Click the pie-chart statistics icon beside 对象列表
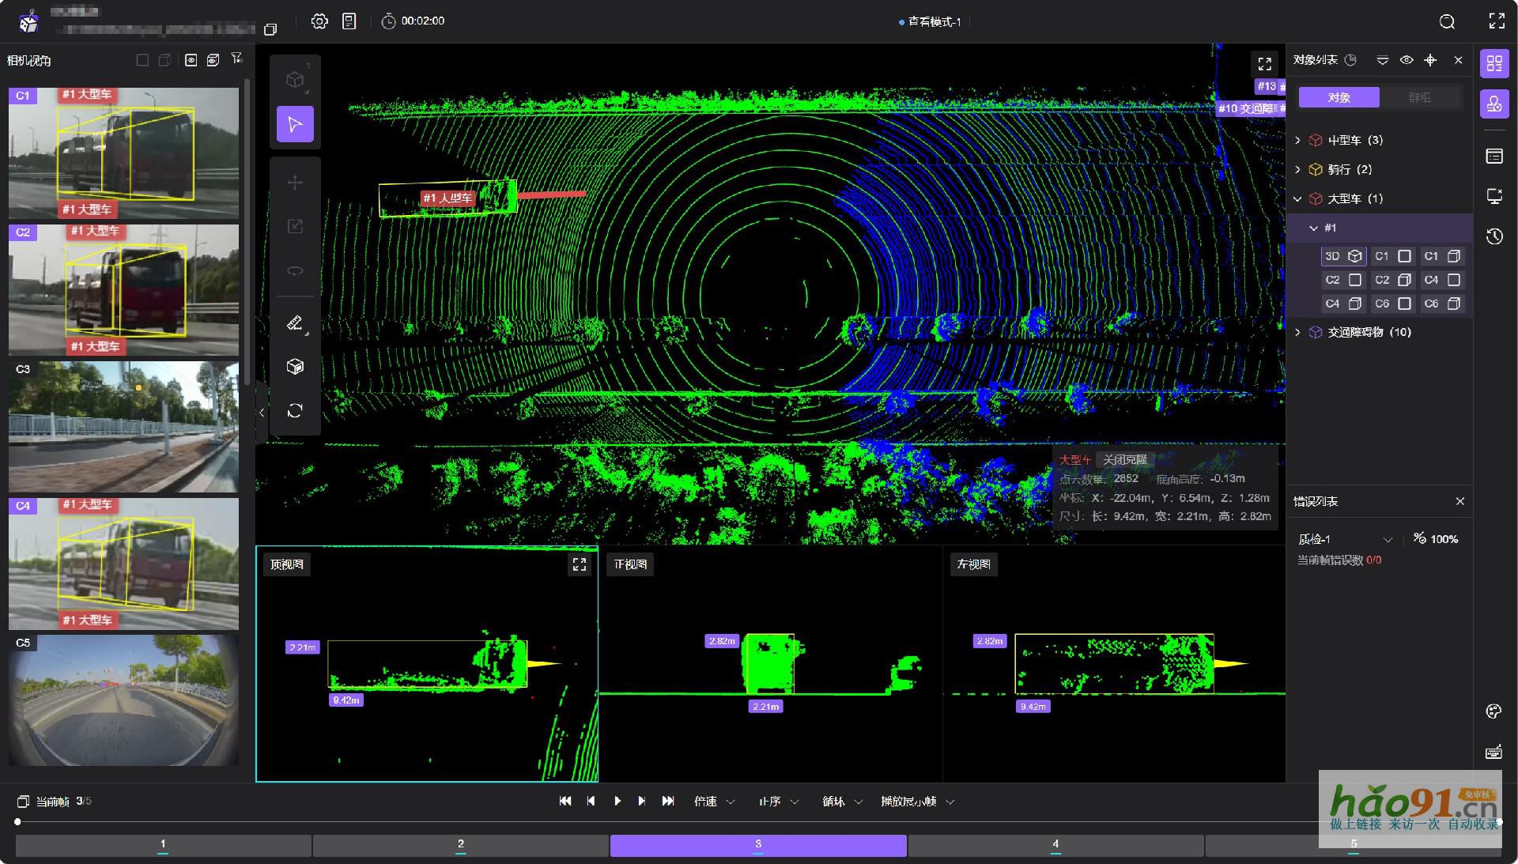 coord(1351,60)
